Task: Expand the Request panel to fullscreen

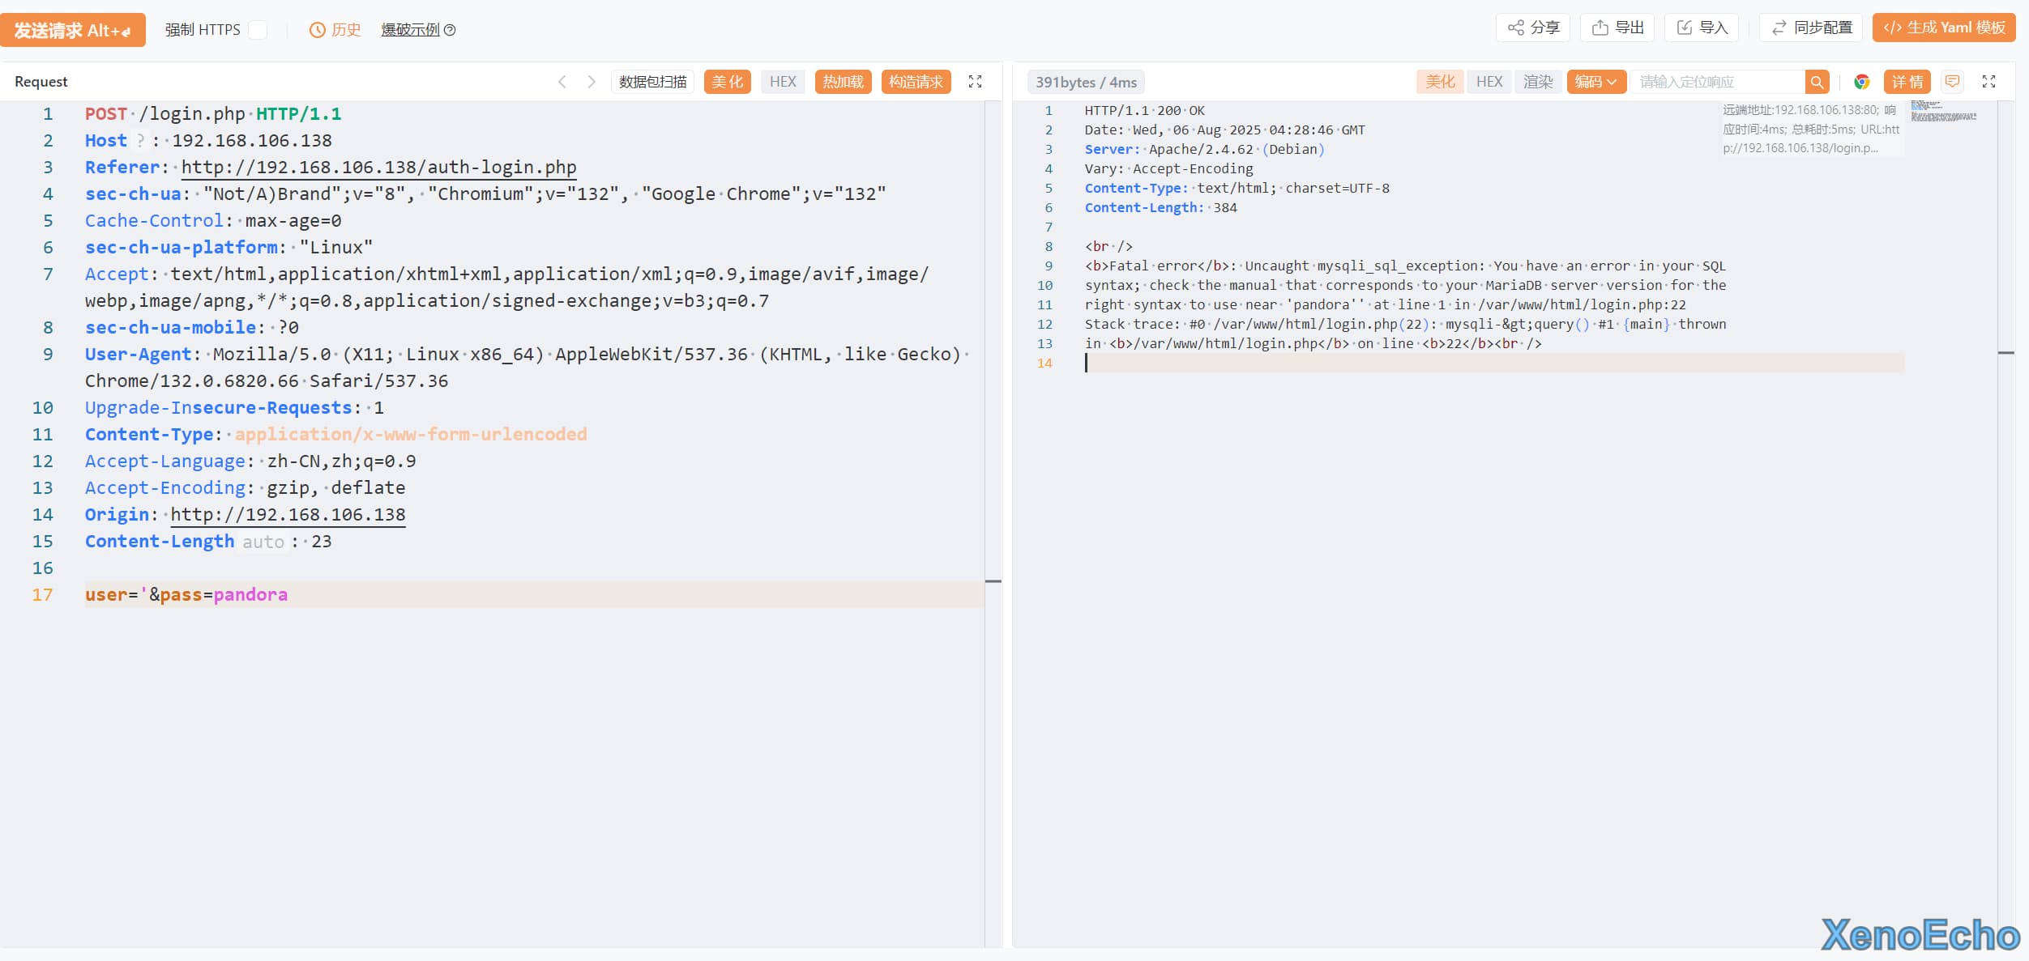Action: click(x=975, y=82)
